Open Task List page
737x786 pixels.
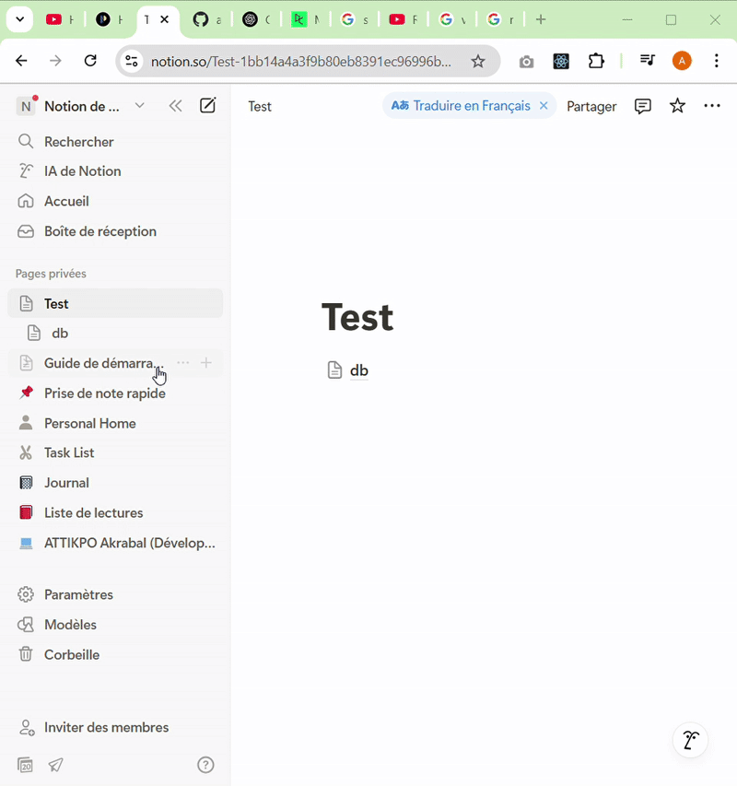coord(115,452)
